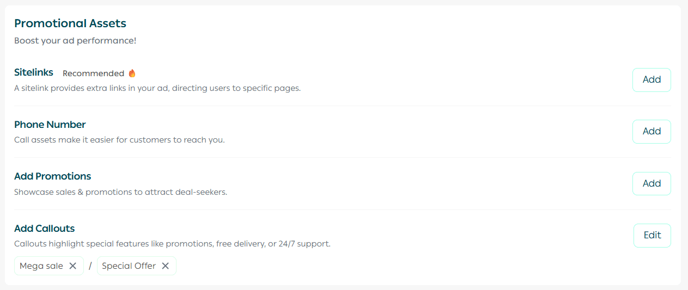
Task: Click the sitelink description text
Action: [157, 88]
